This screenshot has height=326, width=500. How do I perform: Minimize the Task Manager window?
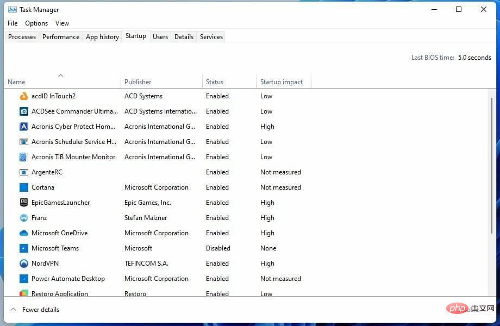tap(434, 10)
